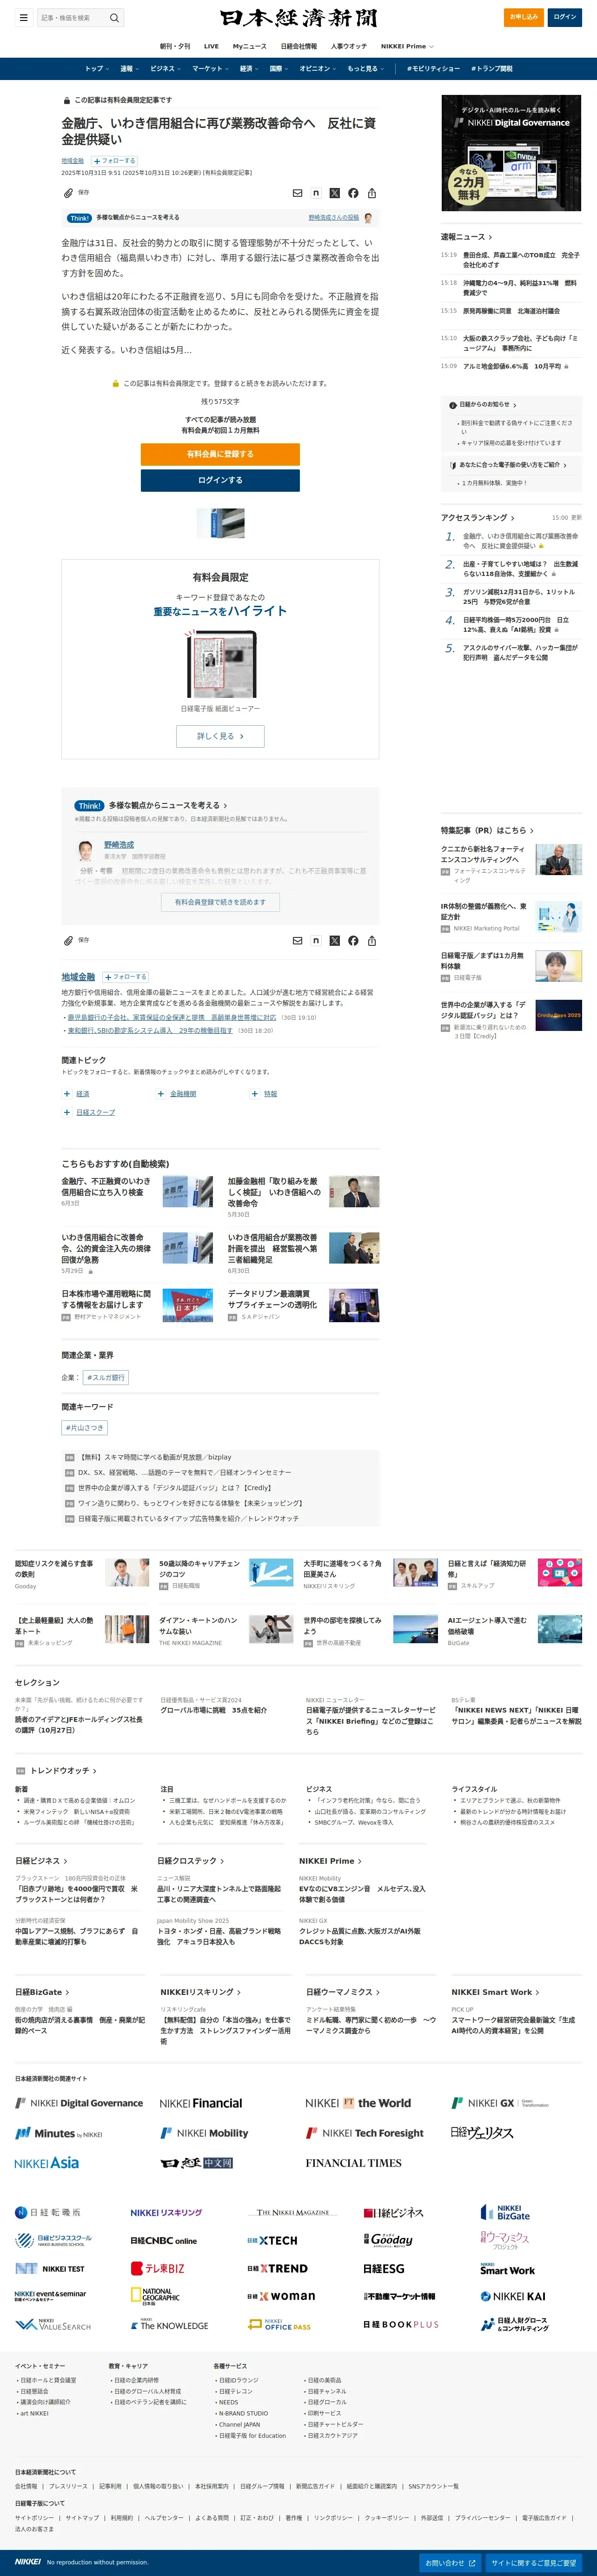Image resolution: width=597 pixels, height=2576 pixels.
Task: Click the magnifier search icon
Action: pos(114,17)
